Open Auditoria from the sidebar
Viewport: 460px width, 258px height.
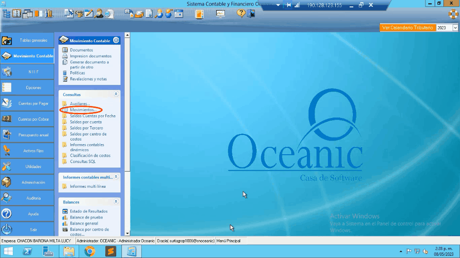(x=27, y=198)
